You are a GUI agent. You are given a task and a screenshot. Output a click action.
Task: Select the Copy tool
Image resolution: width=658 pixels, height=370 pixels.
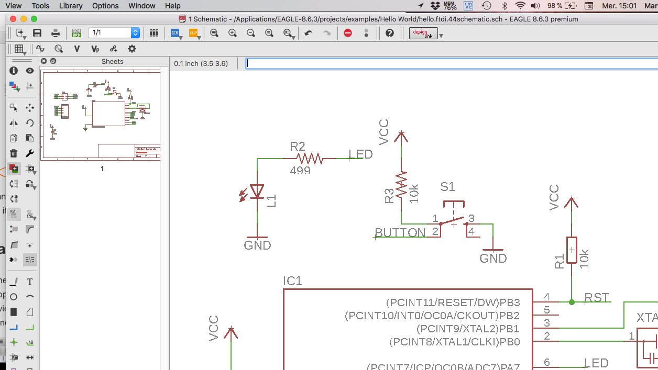(14, 138)
